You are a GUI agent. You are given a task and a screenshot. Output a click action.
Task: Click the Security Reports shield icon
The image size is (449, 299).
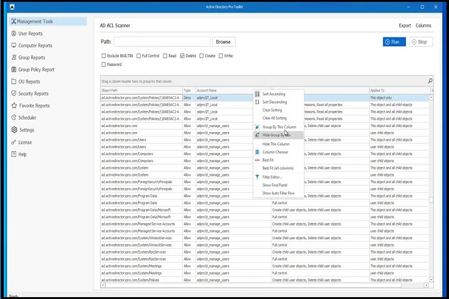click(x=14, y=93)
